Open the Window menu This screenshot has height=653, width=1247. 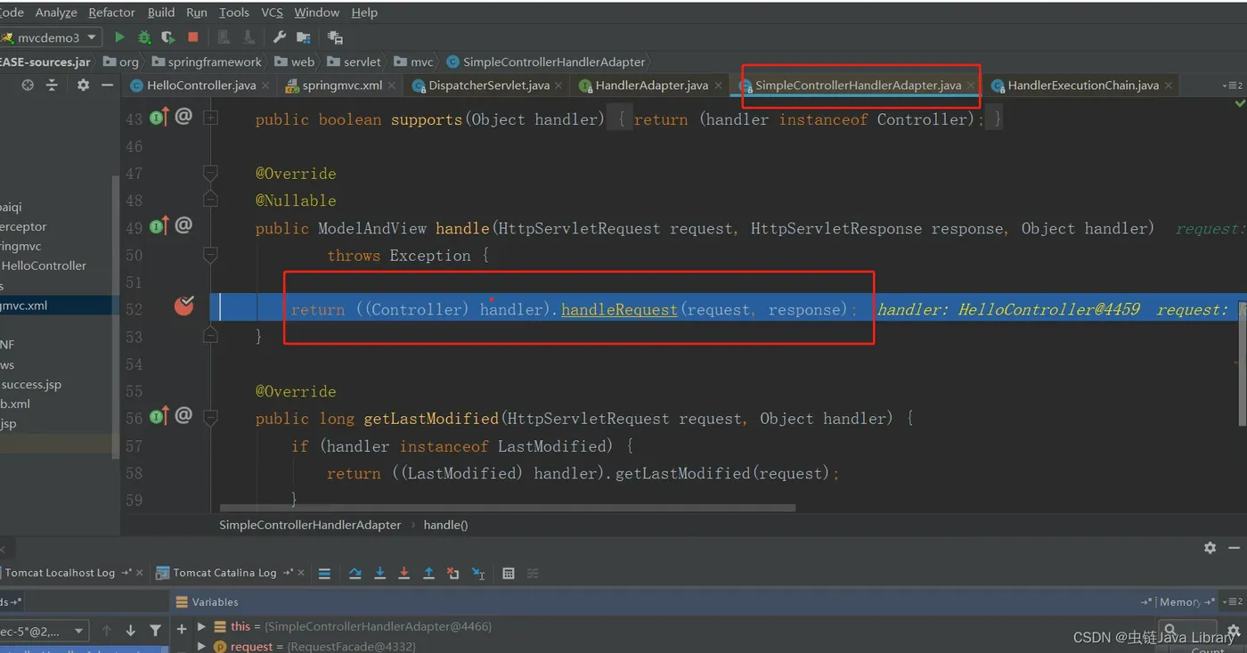point(316,12)
